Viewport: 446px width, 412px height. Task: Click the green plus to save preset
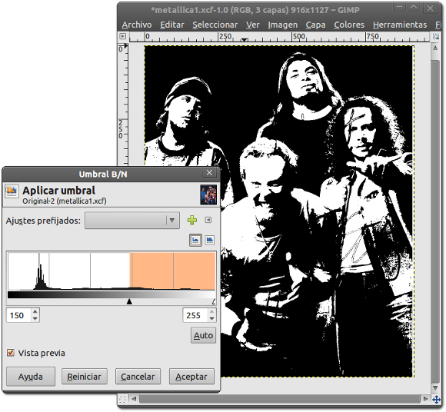coord(192,220)
